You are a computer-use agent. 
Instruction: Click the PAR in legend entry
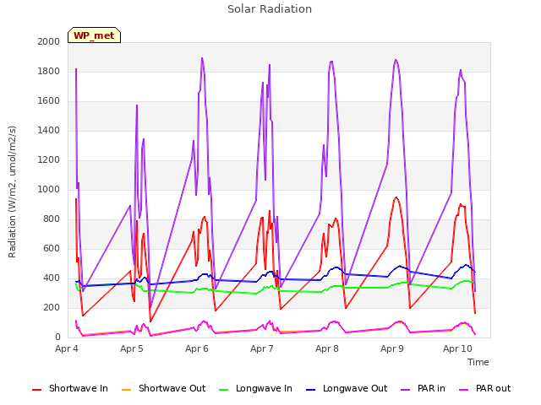point(423,388)
